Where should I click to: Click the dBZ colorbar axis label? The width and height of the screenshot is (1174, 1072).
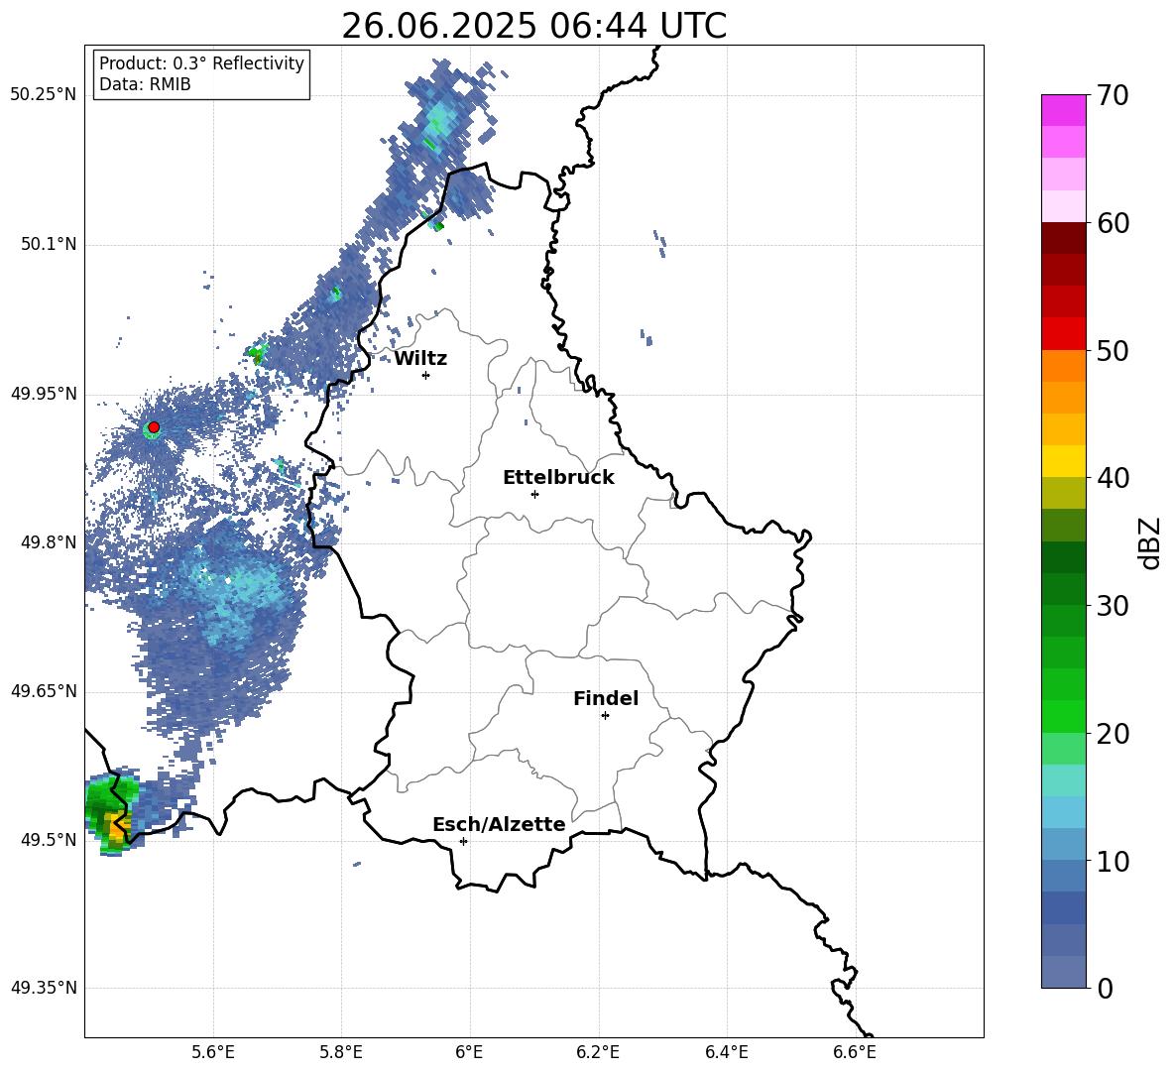pos(1150,542)
